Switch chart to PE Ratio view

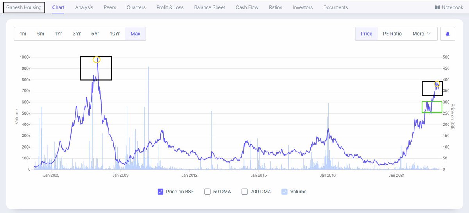pos(392,34)
